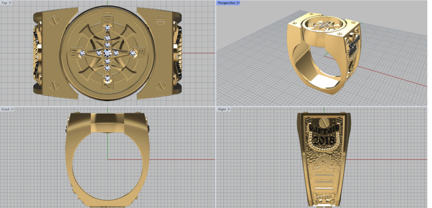Screen dimensions: 432x208
Task: Open the Perspective viewport menu arrow
Action: point(239,3)
